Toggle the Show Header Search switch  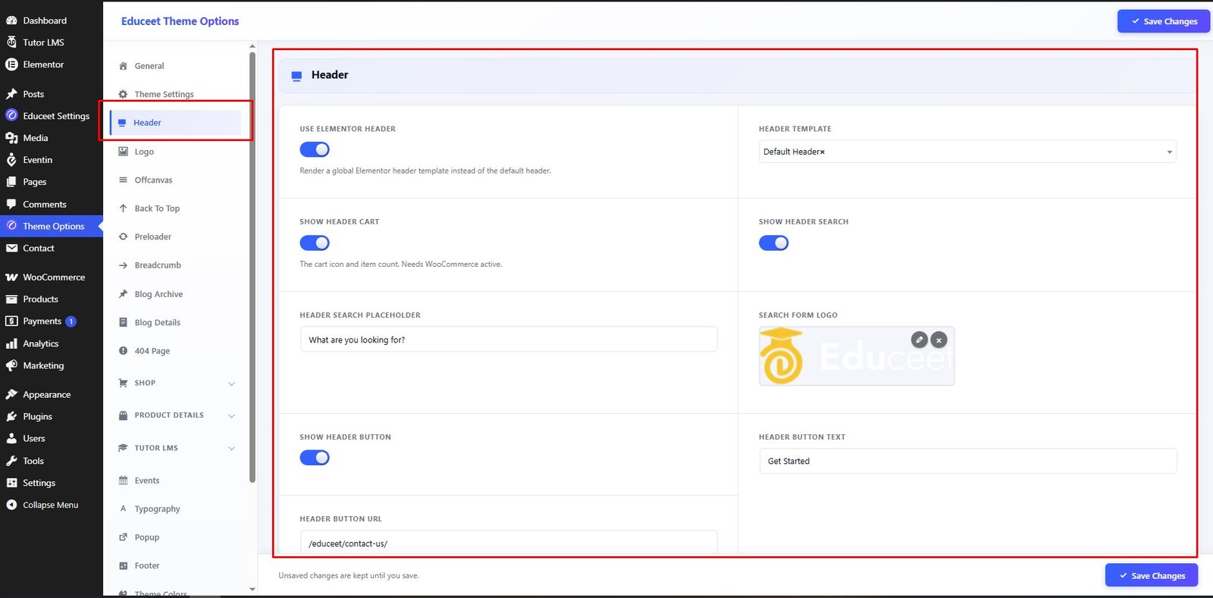click(x=773, y=243)
